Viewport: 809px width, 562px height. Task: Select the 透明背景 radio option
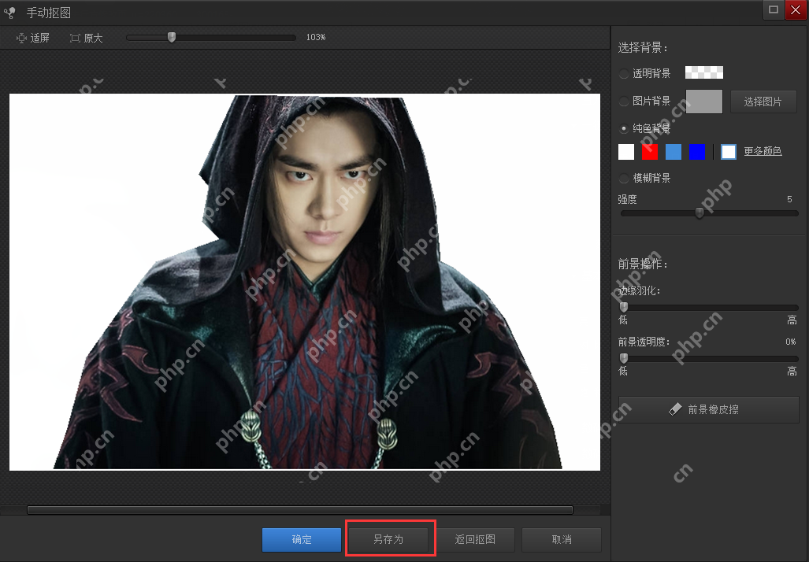click(624, 73)
